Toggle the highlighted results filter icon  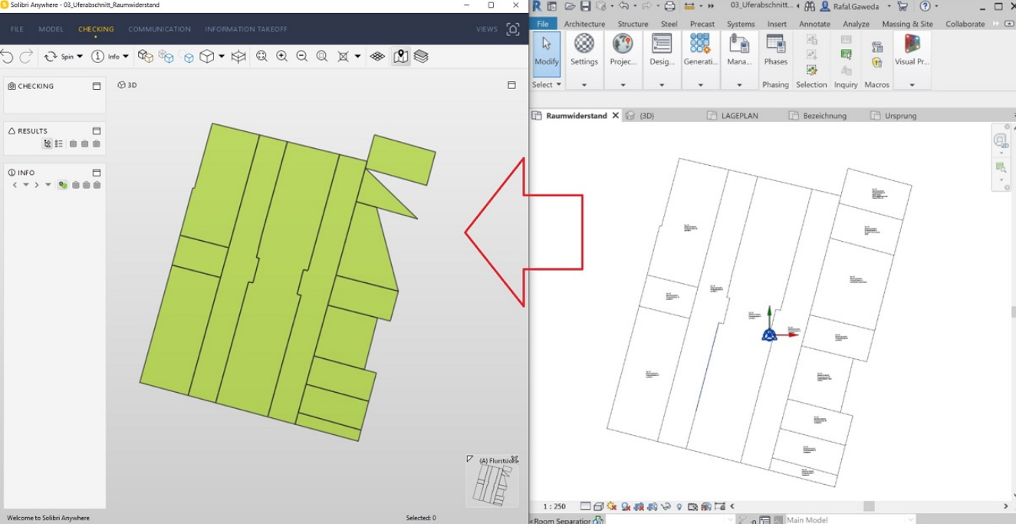[x=48, y=143]
